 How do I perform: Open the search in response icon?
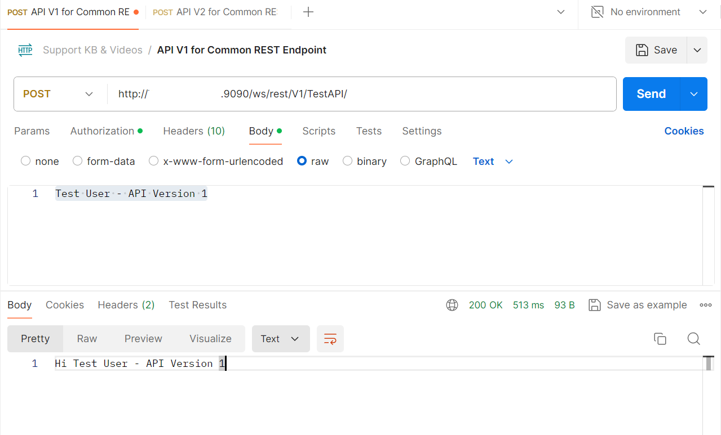click(693, 338)
